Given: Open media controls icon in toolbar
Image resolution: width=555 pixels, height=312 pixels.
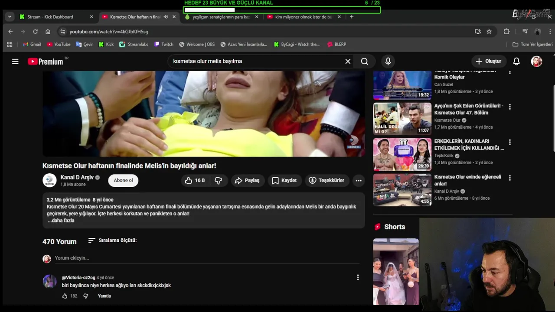Looking at the screenshot, I should [x=525, y=32].
